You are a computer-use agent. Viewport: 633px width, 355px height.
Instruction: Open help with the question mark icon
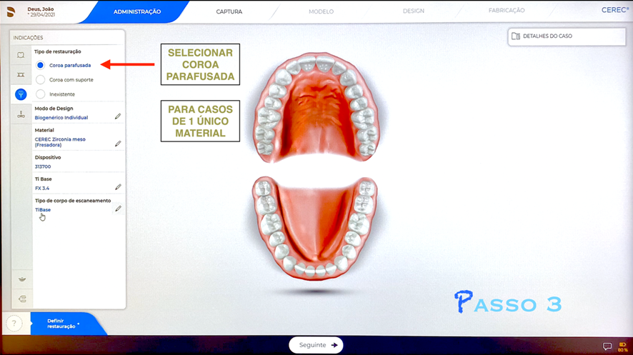[14, 324]
